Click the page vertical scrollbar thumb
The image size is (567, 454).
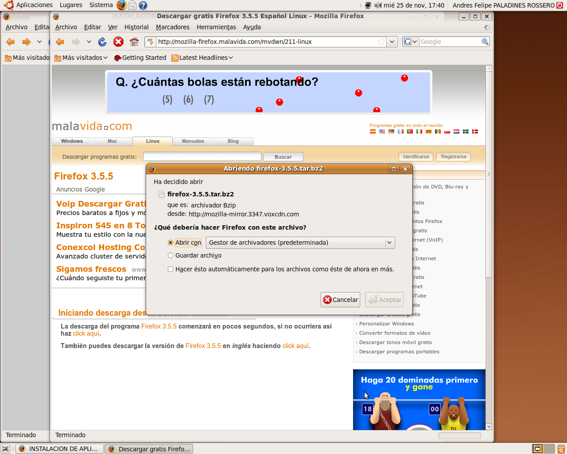(x=489, y=175)
